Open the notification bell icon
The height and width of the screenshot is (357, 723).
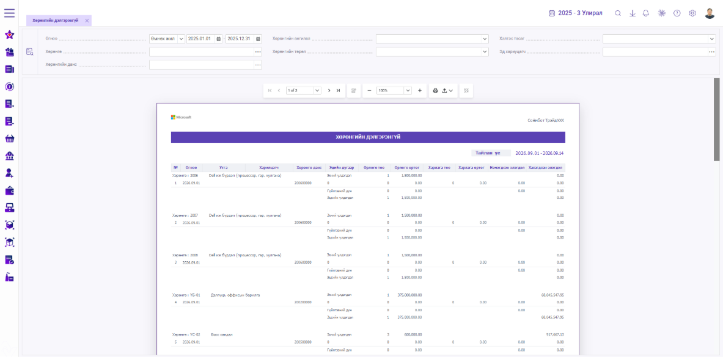(646, 13)
